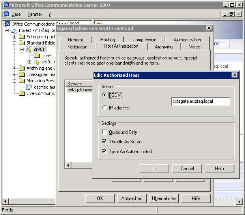Click the Enterprise pools folder icon
245x215 pixels.
point(22,37)
